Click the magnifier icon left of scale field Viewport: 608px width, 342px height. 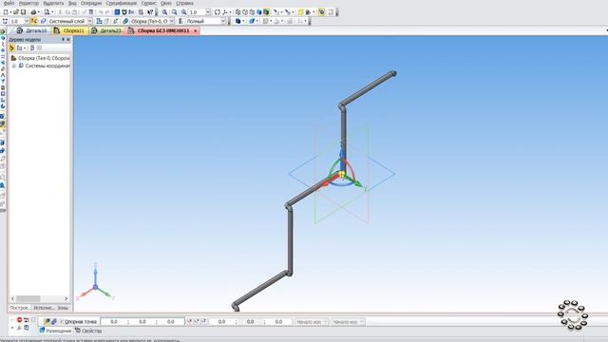click(x=183, y=12)
